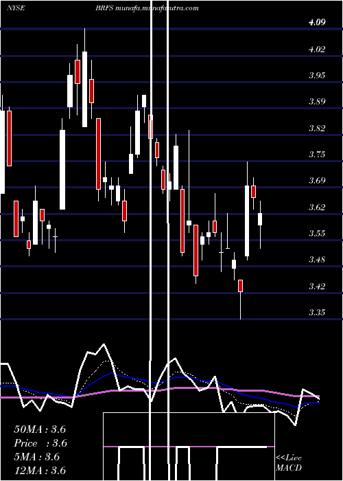
Task: Click the 3.75 price axis label
Action: coord(317,155)
